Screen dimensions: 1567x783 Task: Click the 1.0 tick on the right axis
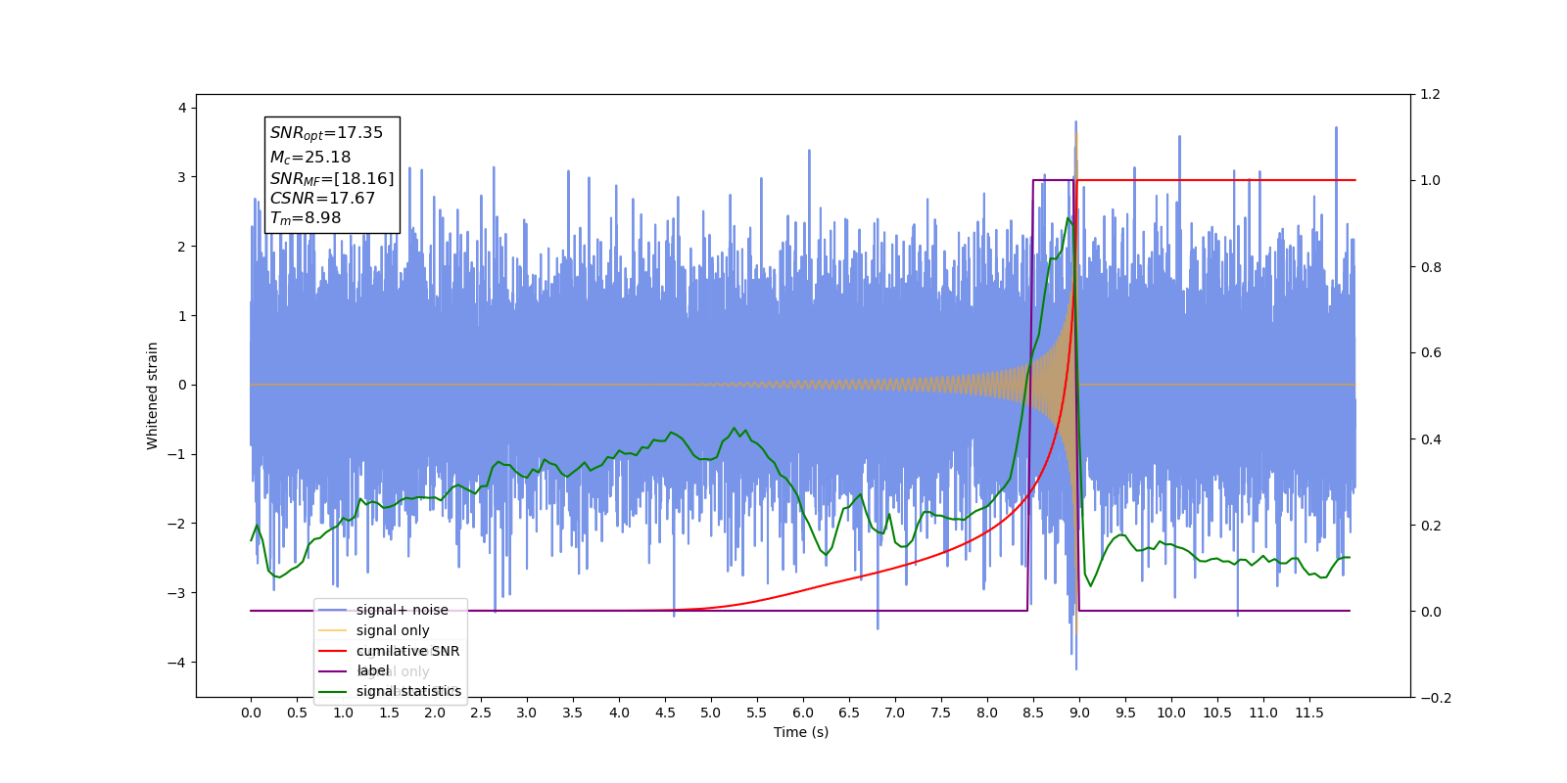click(1430, 181)
